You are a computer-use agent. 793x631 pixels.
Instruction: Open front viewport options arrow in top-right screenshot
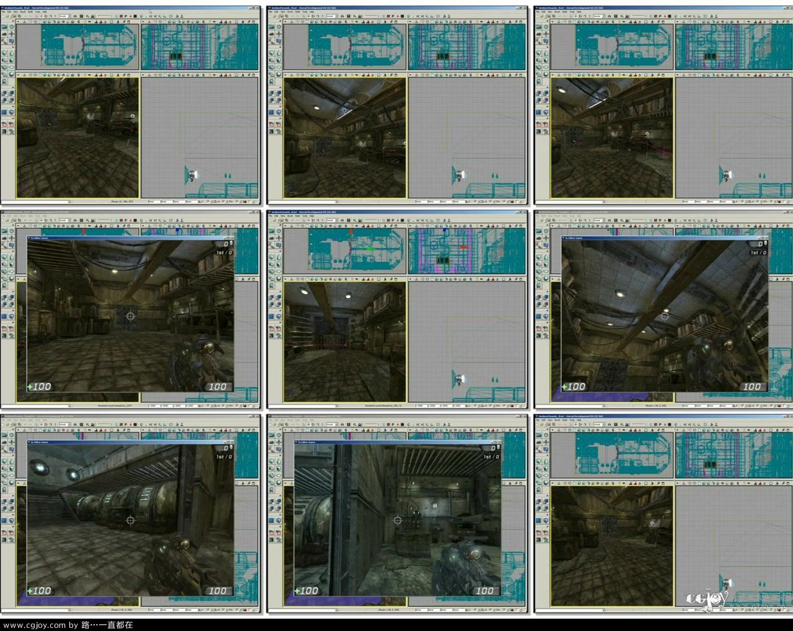[x=678, y=22]
